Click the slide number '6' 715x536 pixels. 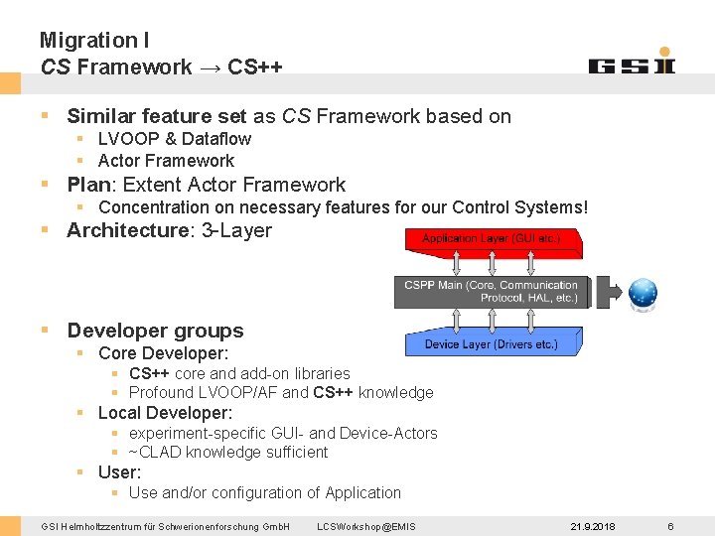point(670,527)
